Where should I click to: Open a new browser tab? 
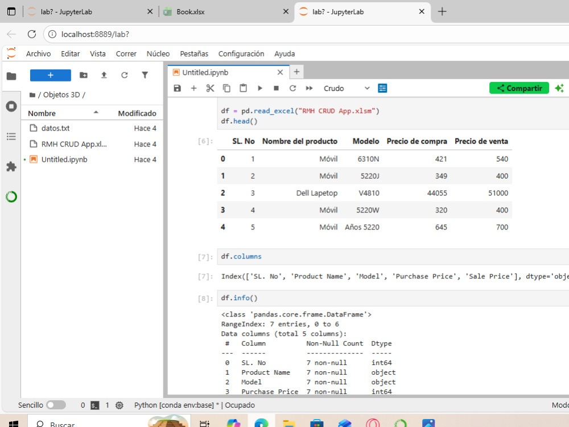point(442,11)
